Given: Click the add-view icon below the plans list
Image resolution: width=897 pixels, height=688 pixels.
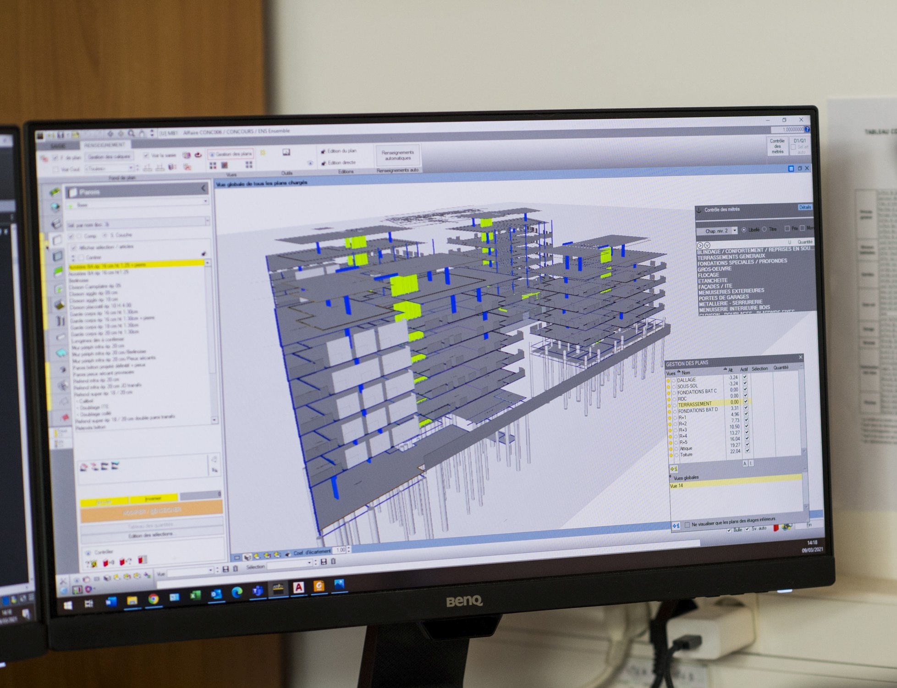Looking at the screenshot, I should click(x=674, y=469).
